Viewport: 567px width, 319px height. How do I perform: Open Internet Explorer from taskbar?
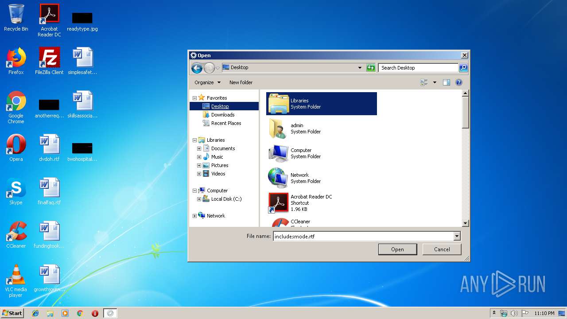click(x=35, y=313)
